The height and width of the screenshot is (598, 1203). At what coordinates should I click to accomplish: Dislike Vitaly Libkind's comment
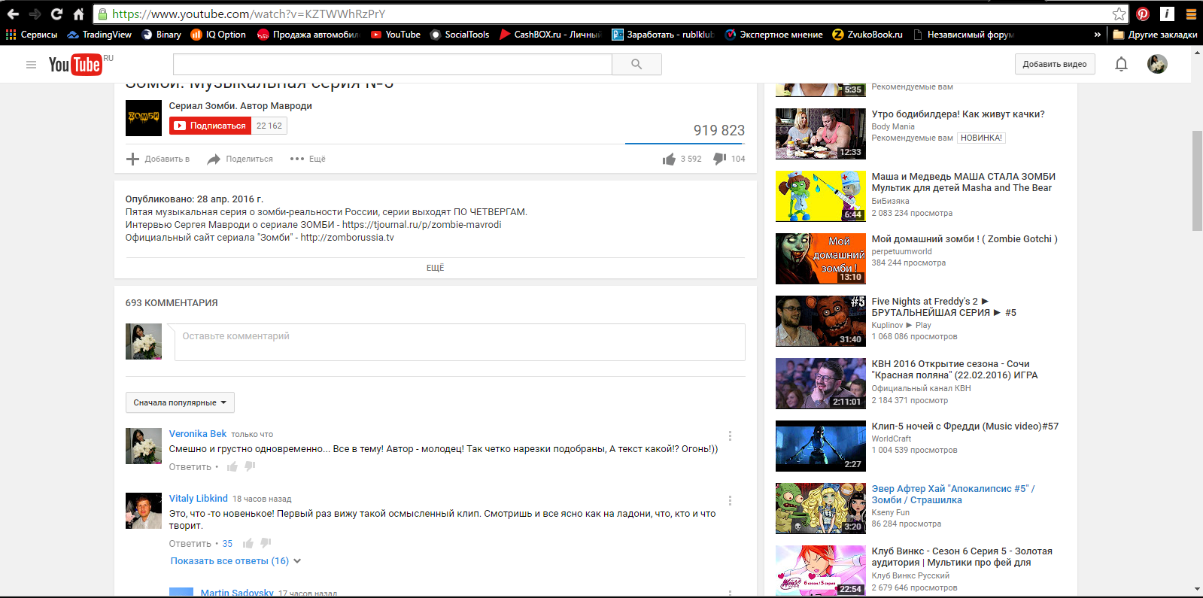pos(266,543)
